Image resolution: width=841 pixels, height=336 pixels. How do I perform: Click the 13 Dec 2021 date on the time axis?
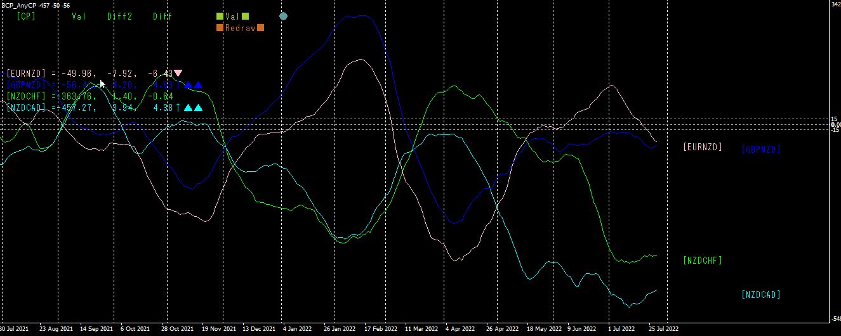[x=259, y=330]
